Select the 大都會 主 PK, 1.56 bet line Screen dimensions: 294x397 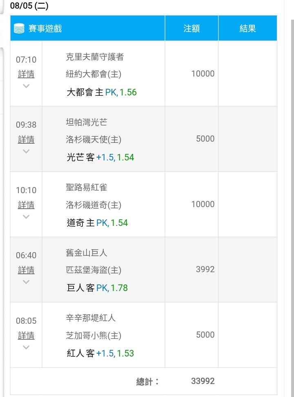pos(101,92)
